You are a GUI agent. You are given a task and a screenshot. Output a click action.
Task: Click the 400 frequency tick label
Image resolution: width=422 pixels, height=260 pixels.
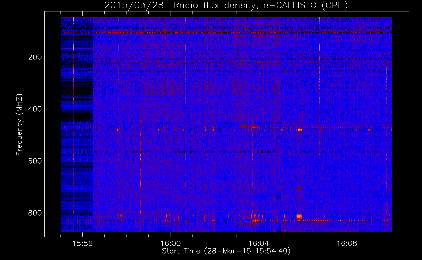(35, 109)
